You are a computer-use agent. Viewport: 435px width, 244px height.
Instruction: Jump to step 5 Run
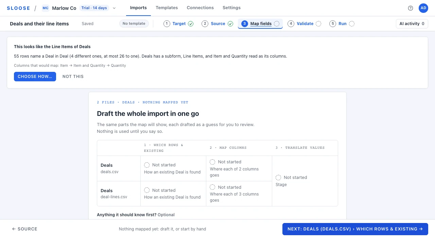click(x=342, y=24)
